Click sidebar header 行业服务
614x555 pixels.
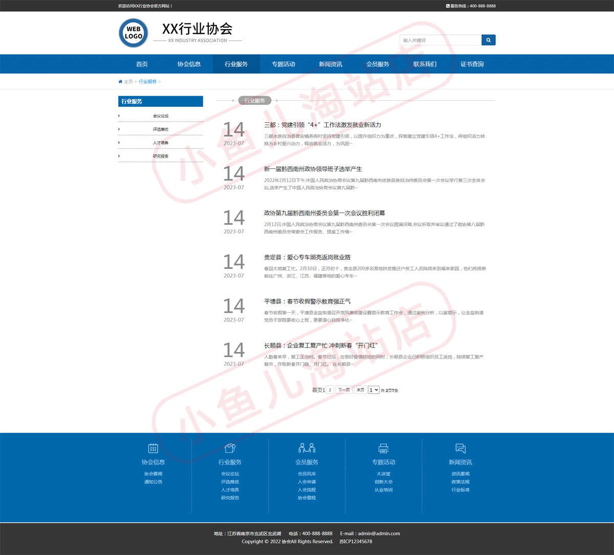161,101
